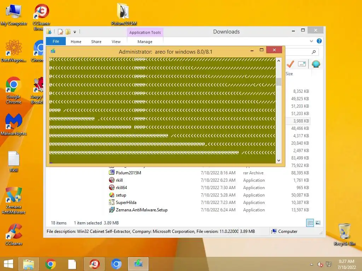Open the Manage ribbon tab
362x271 pixels.
coord(145,42)
